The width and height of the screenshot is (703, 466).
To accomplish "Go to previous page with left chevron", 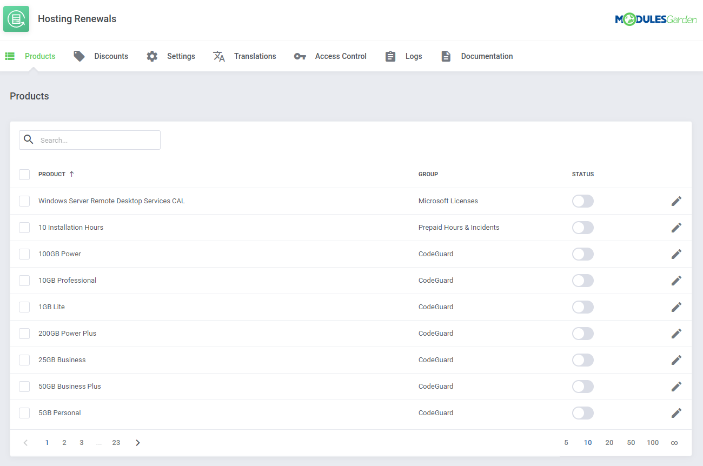I will click(x=25, y=443).
